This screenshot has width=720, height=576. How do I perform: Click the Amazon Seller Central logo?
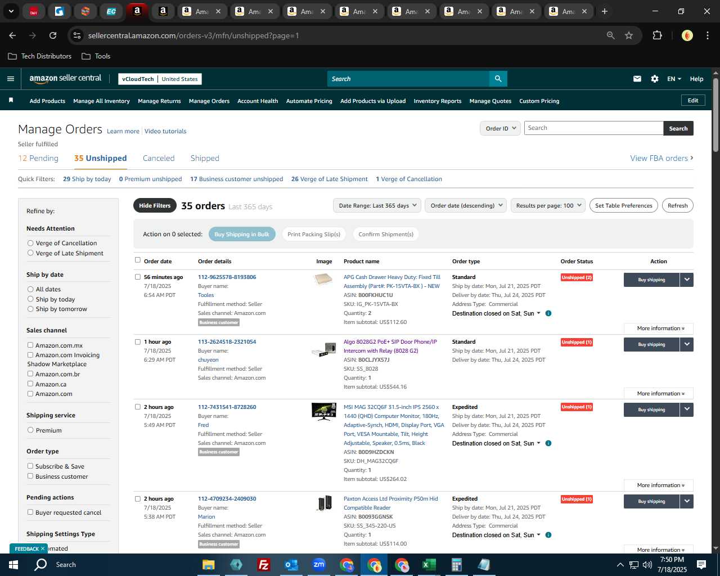pos(65,79)
